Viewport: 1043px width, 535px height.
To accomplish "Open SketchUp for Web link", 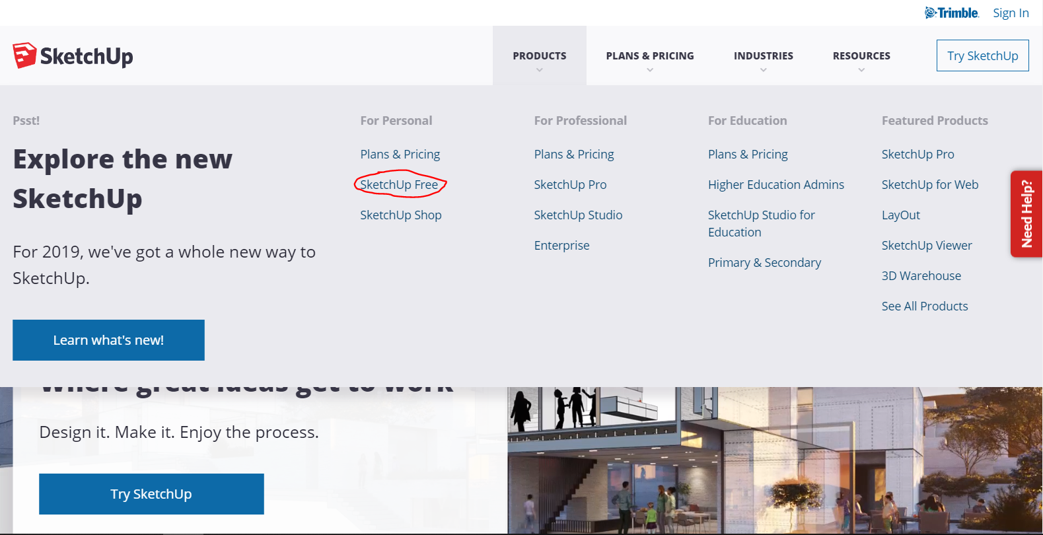I will point(930,184).
